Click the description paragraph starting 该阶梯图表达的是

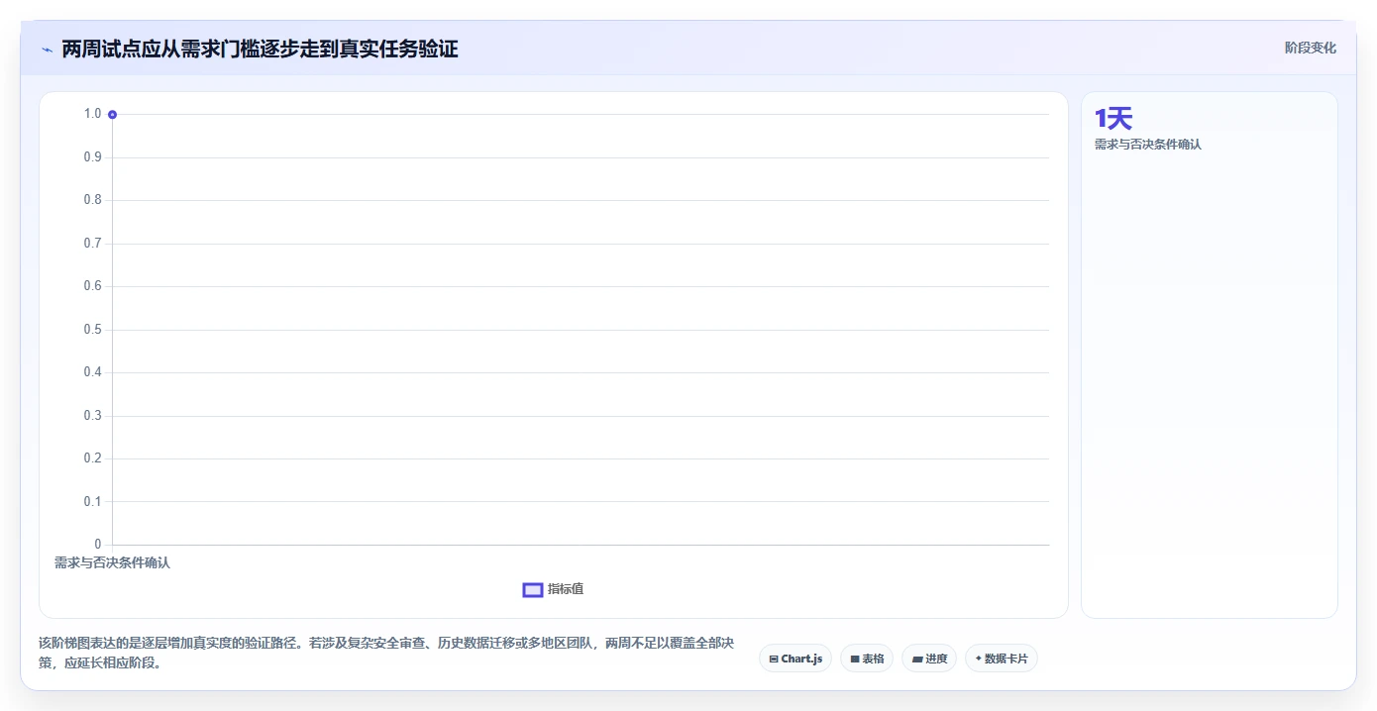pyautogui.click(x=386, y=653)
